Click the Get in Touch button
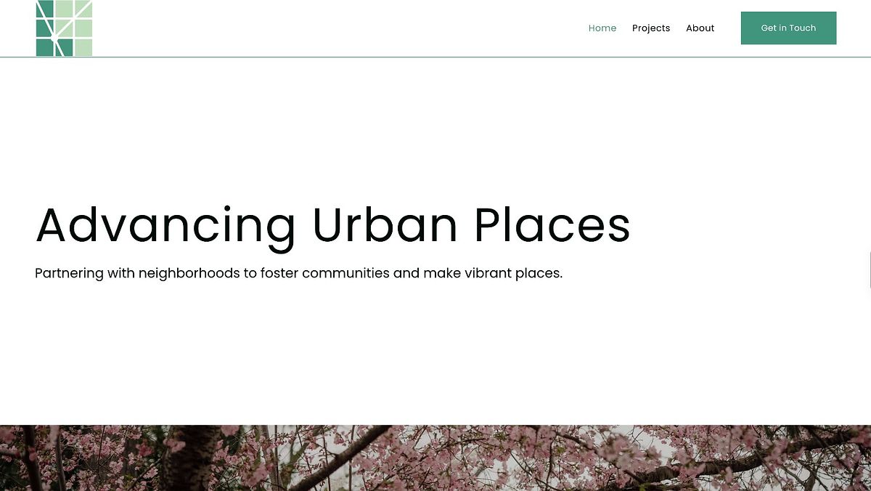Viewport: 871px width, 491px height. [788, 28]
